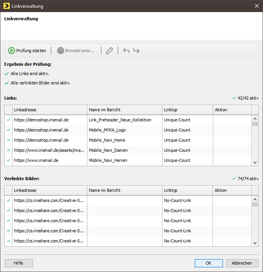
Task: Click Linktyp header in Verlinkte Bilder table
Action: [x=187, y=190]
